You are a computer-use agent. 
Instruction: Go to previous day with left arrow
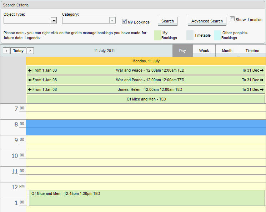tap(6, 51)
